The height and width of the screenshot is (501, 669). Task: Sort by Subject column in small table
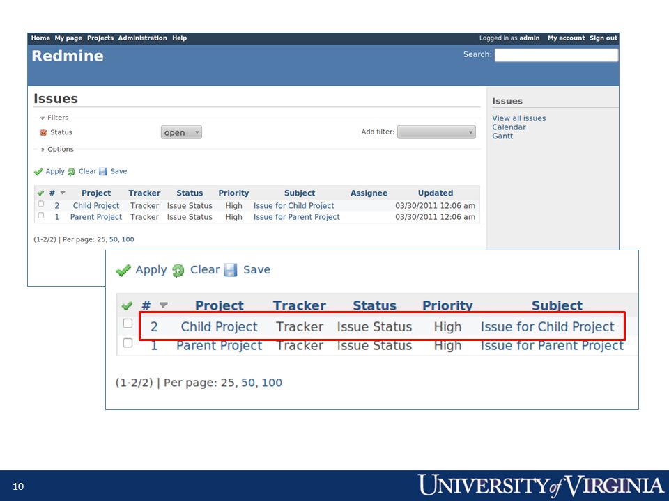(x=300, y=193)
